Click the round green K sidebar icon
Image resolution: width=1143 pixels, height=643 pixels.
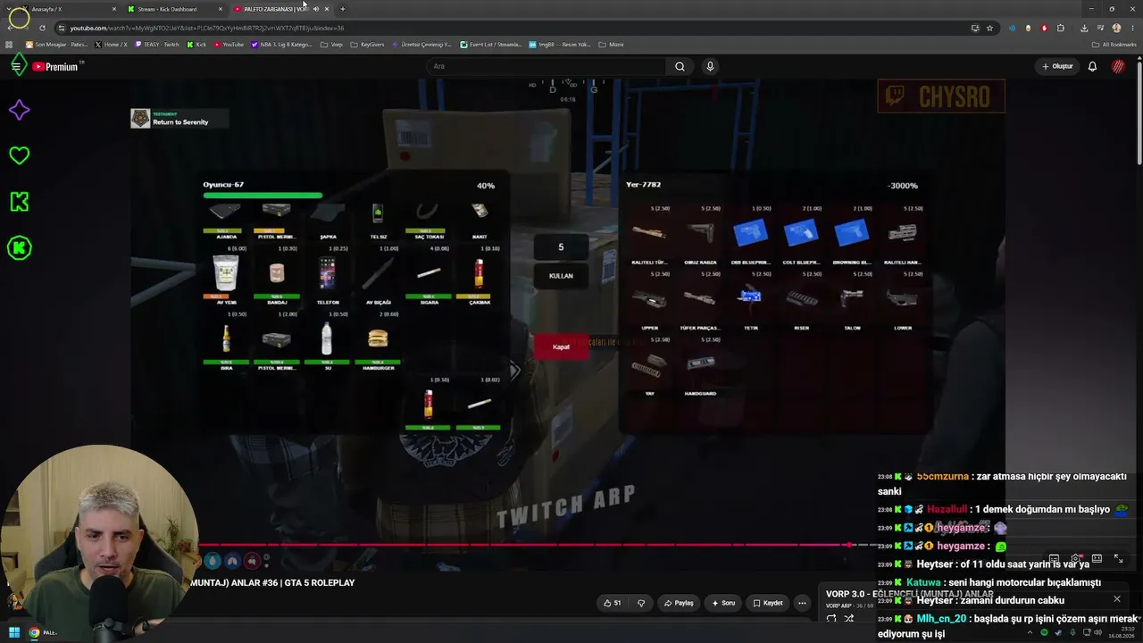pyautogui.click(x=19, y=248)
